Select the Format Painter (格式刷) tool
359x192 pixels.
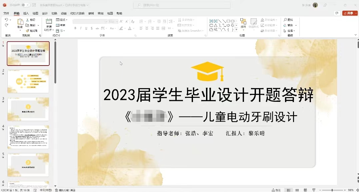[x=32, y=31]
